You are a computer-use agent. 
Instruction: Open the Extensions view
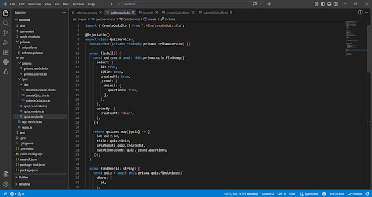(x=5, y=53)
